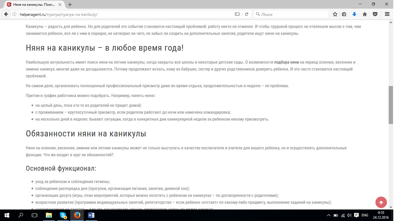Enable reader view from the address bar
The height and width of the screenshot is (221, 397).
[237, 14]
